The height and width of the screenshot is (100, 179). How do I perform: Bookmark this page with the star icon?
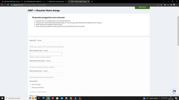[x=161, y=5]
